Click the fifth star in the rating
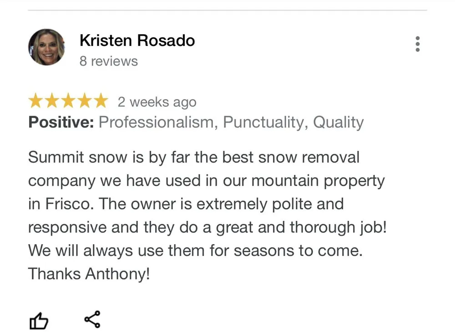This screenshot has height=336, width=455. tap(101, 100)
